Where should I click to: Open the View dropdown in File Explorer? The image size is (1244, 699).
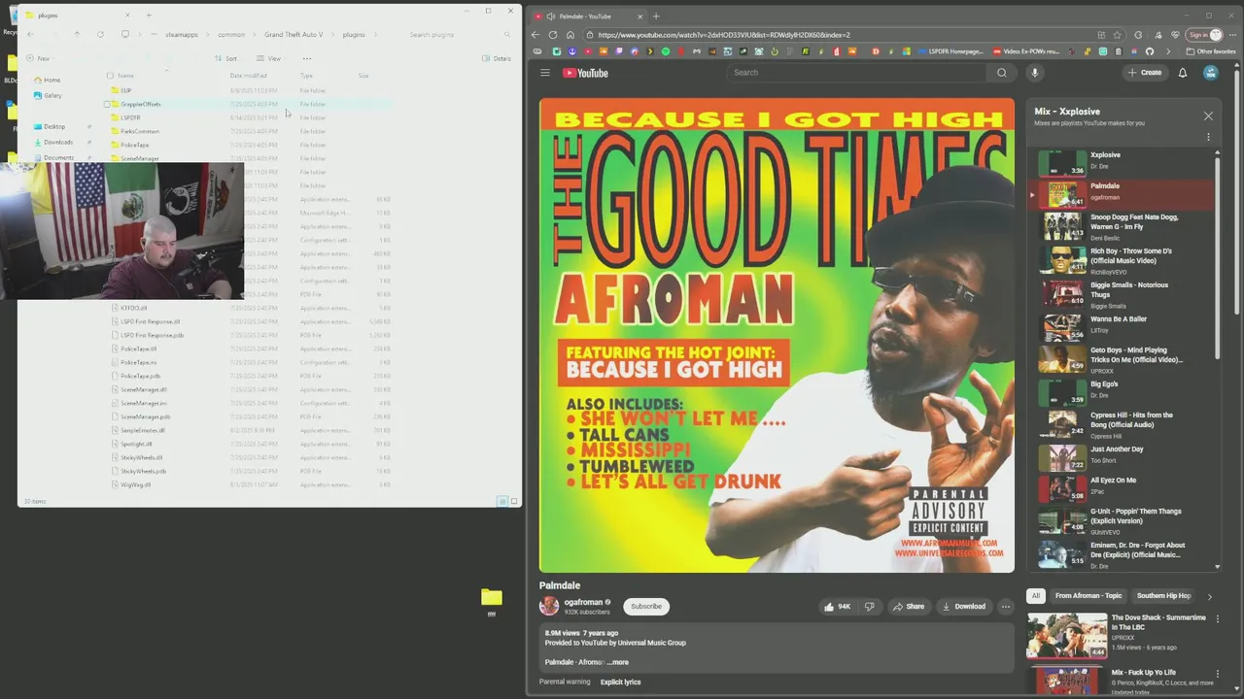click(270, 58)
